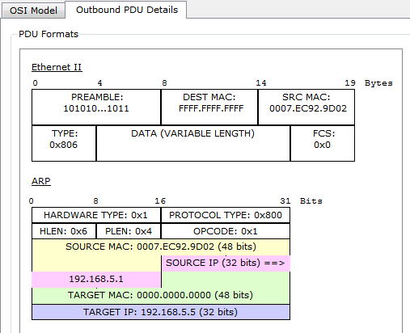Click the HARDWARE TYPE 0x1 field
The image size is (410, 333).
coord(96,215)
